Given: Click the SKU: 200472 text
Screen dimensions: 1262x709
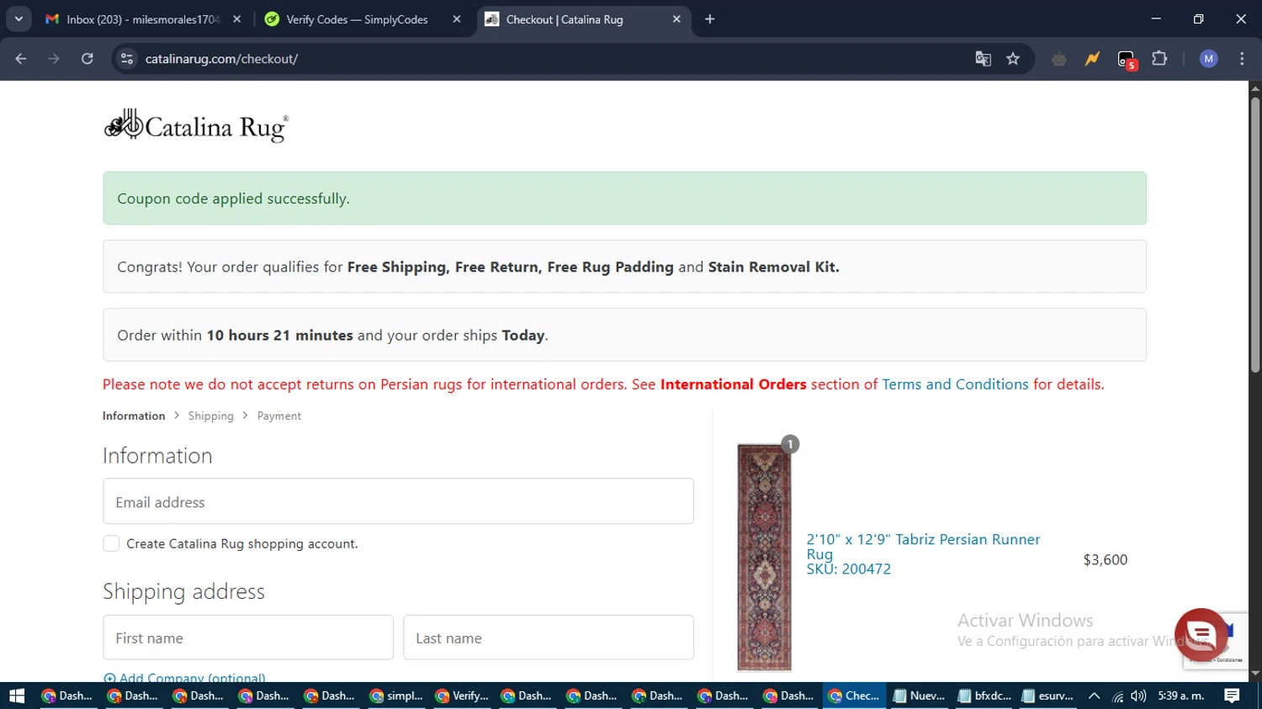Looking at the screenshot, I should pos(848,569).
